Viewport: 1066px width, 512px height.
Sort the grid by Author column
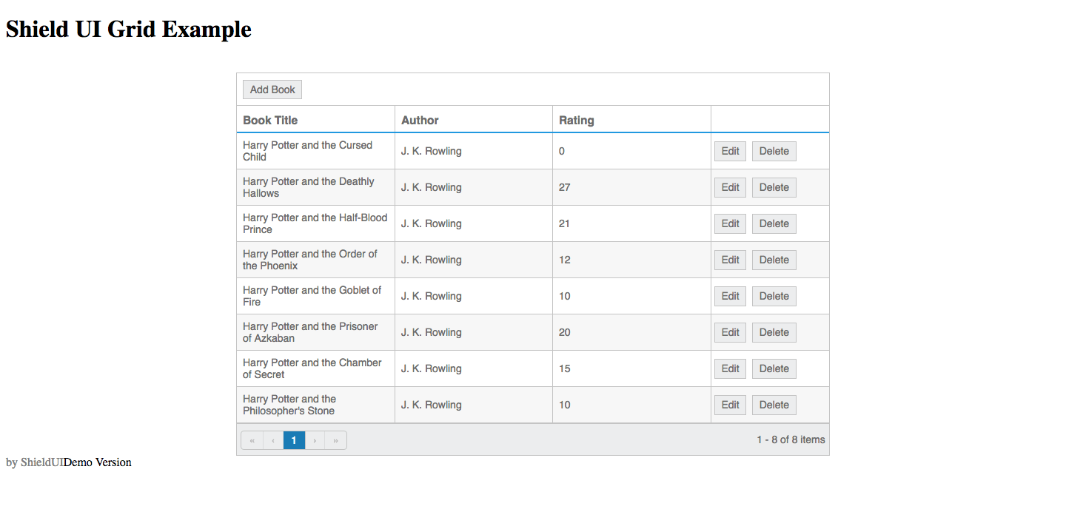(419, 120)
